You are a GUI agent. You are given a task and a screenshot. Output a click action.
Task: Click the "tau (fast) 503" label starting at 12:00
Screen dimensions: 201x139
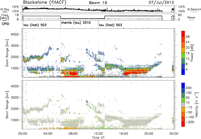pyautogui.click(x=111, y=25)
